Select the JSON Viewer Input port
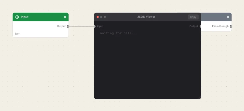The height and width of the screenshot is (111, 244). click(x=94, y=26)
